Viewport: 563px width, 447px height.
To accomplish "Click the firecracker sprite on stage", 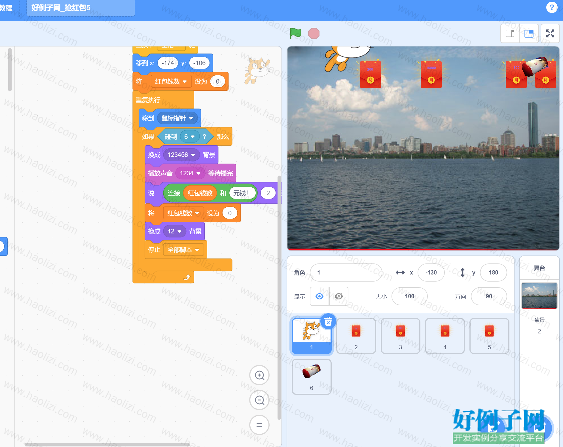I will point(535,66).
